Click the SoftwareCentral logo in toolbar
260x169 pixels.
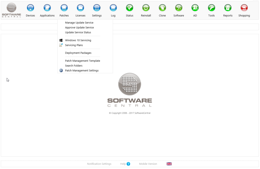click(x=11, y=10)
